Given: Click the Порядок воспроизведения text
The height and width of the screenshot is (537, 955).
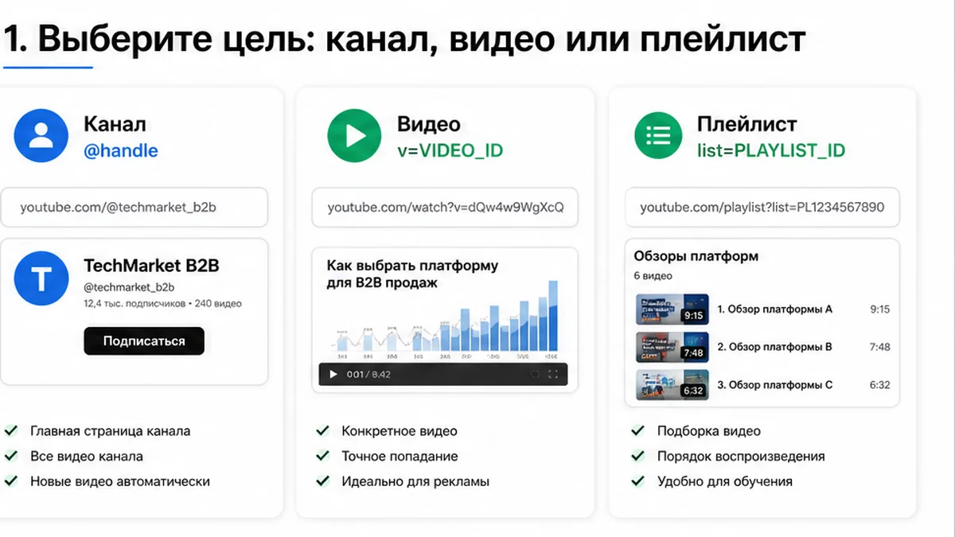Looking at the screenshot, I should pyautogui.click(x=741, y=457).
